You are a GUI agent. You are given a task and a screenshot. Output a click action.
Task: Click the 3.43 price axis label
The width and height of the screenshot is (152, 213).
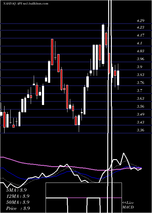point(140,122)
